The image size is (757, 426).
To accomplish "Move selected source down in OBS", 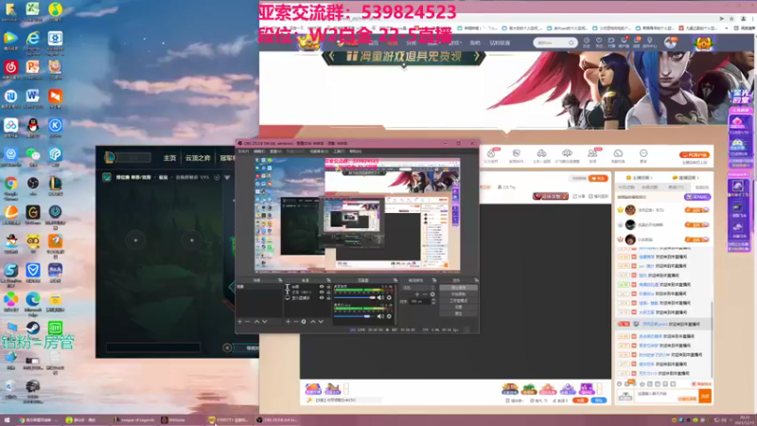I will tap(321, 322).
